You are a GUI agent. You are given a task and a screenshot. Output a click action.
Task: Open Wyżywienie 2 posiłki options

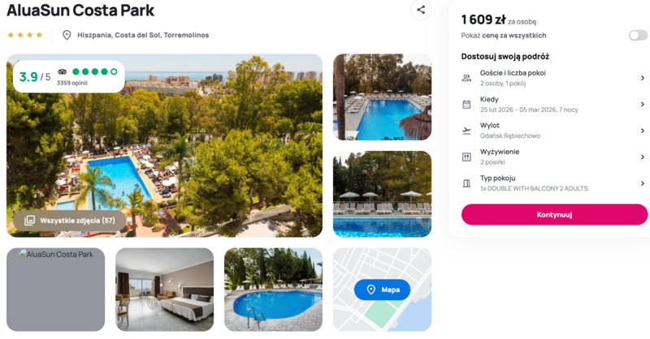554,157
